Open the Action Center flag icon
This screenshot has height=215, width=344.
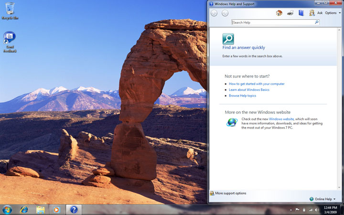[297, 210]
